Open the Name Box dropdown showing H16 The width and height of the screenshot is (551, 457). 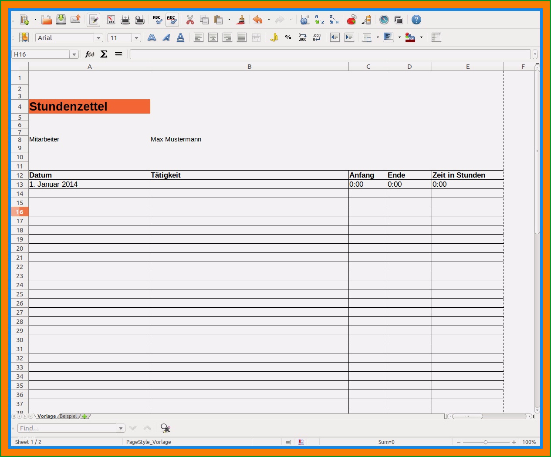click(74, 54)
